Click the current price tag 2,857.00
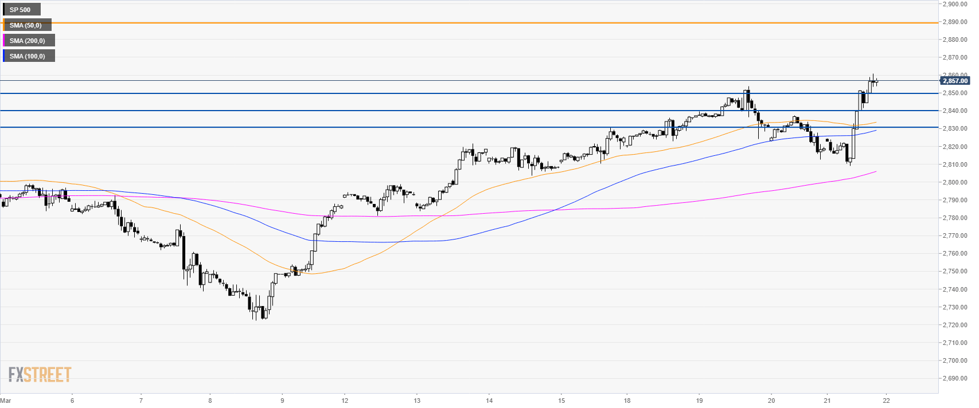979x408 pixels. [955, 81]
